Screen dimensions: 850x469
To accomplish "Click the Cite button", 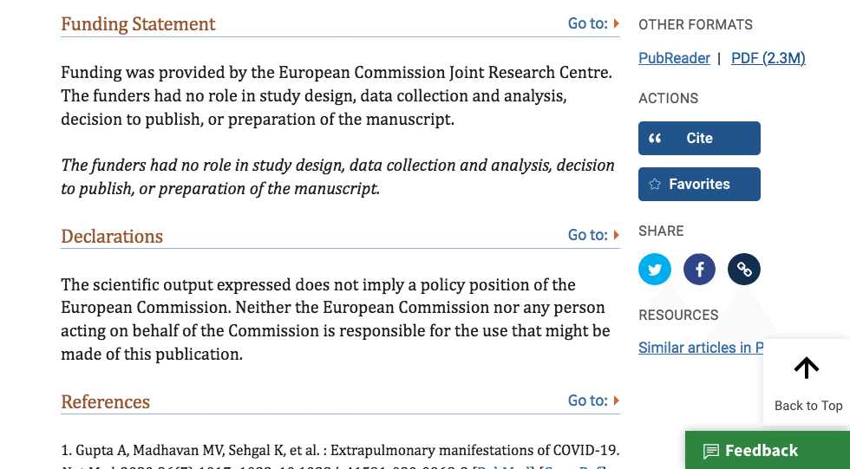I will [x=699, y=138].
